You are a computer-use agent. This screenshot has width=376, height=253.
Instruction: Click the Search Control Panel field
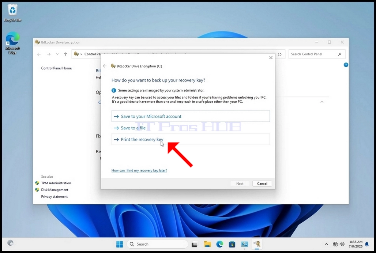pyautogui.click(x=317, y=54)
